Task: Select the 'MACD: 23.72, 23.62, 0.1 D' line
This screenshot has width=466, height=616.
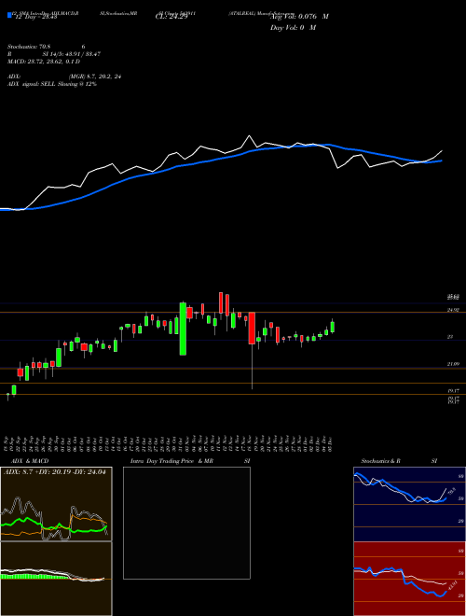Action: 44,62
